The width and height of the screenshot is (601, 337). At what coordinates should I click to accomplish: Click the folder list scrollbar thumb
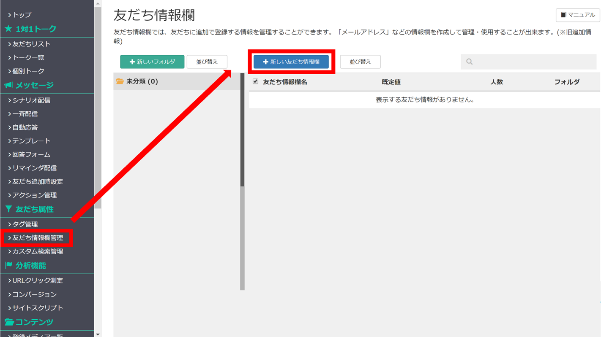point(242,130)
